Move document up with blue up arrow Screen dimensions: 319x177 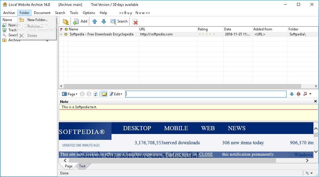[x=95, y=21]
